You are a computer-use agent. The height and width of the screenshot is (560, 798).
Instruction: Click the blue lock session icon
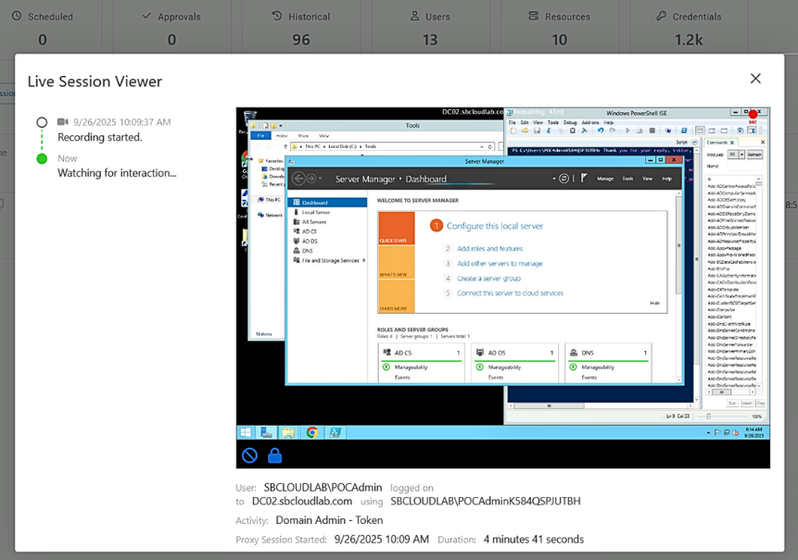275,455
